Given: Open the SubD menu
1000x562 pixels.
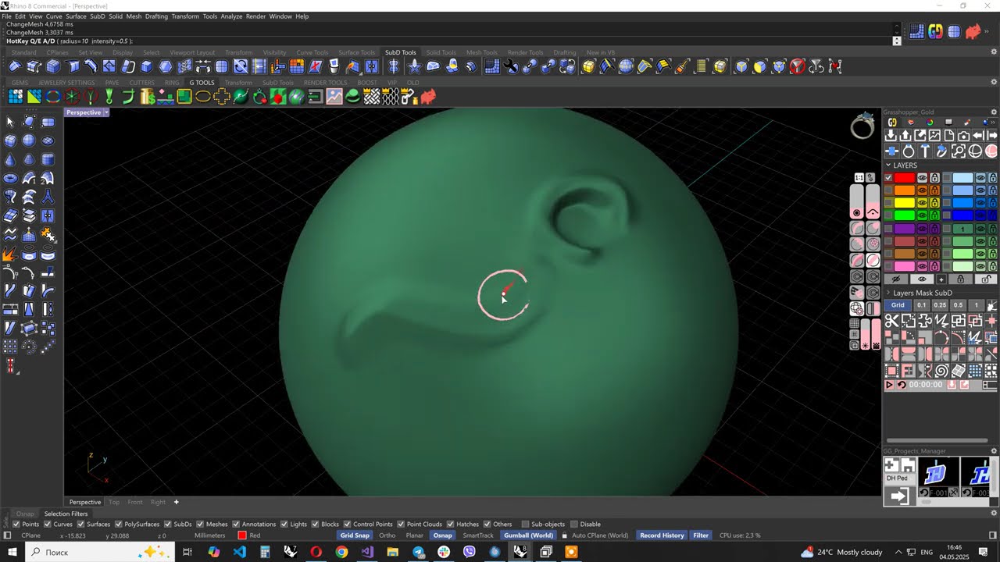Looking at the screenshot, I should click(x=97, y=16).
